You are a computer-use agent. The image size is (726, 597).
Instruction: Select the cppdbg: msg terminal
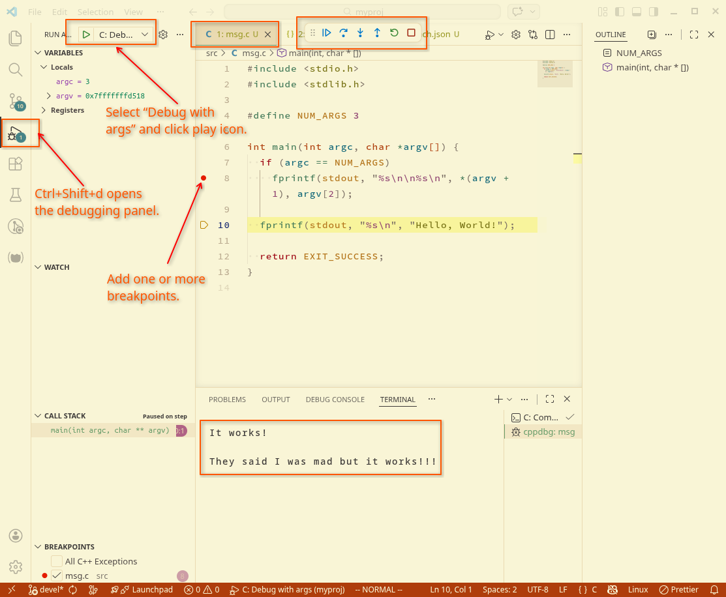click(543, 432)
